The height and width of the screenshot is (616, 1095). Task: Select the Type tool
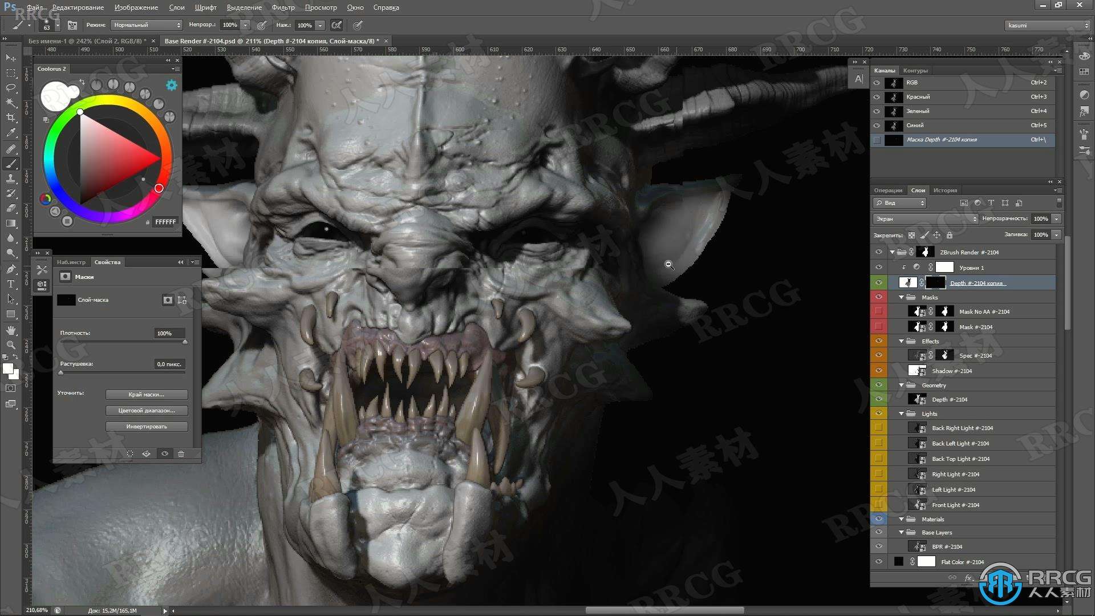click(11, 283)
